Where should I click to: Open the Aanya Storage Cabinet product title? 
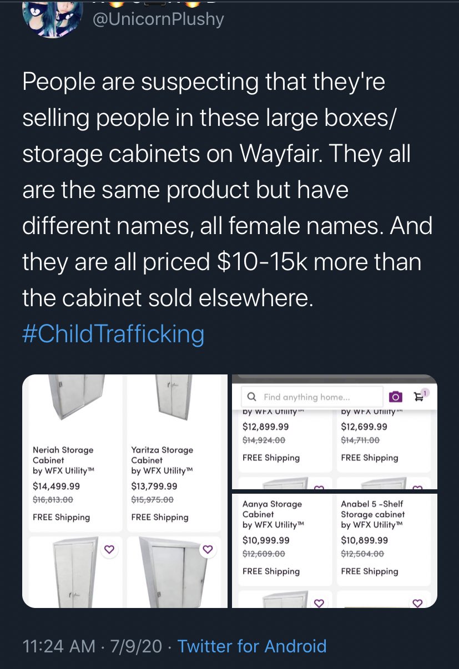tap(272, 509)
